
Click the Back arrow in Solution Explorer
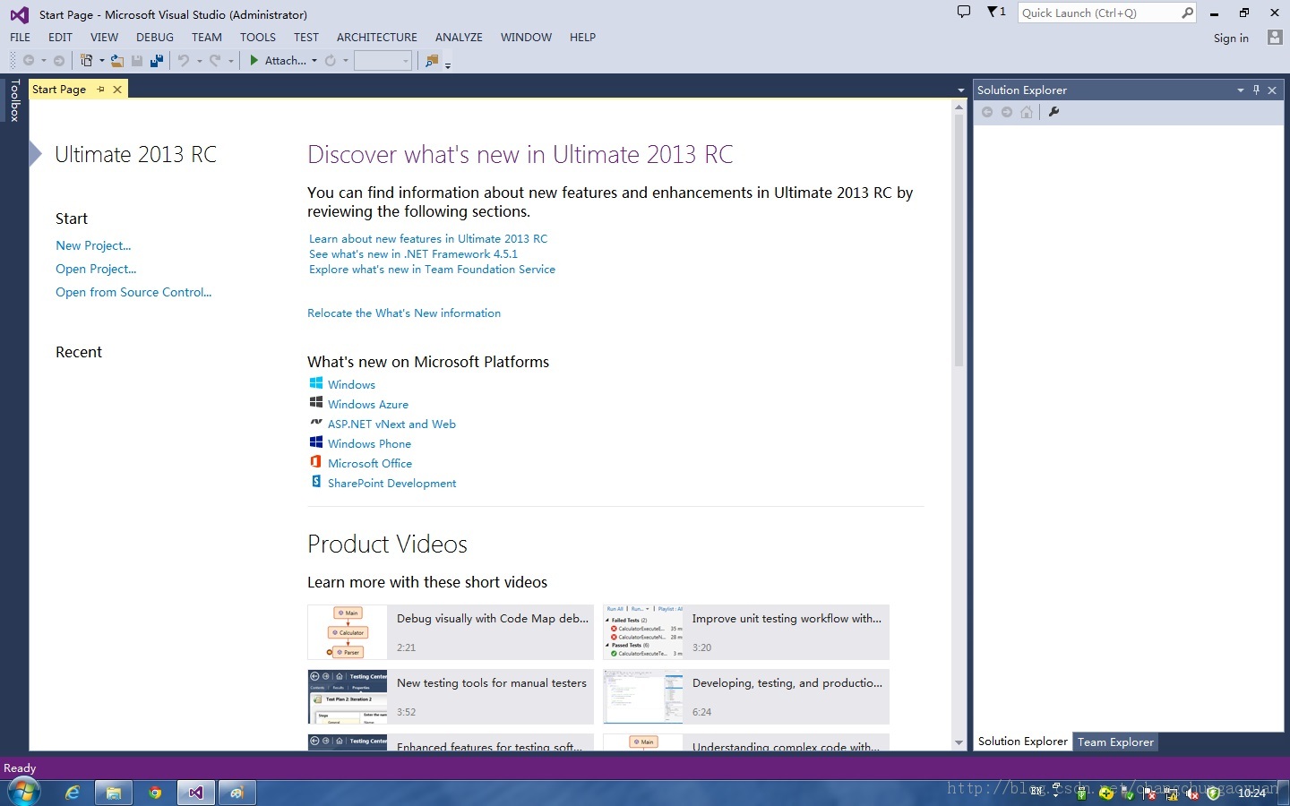pos(987,112)
